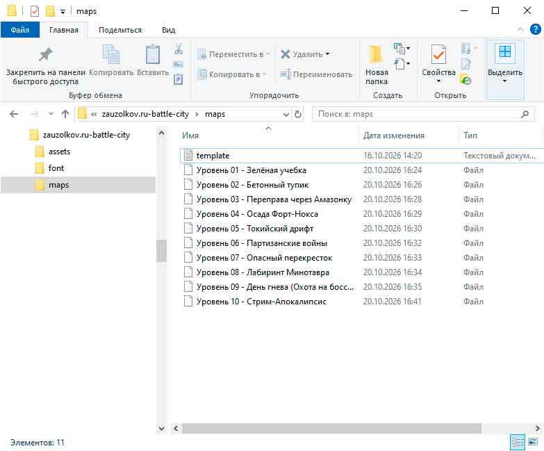This screenshot has width=544, height=451.
Task: Switch to Поделиться ribbon tab
Action: pyautogui.click(x=120, y=30)
